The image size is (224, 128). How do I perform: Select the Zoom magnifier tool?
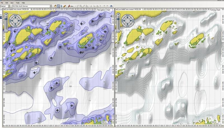tap(58, 6)
